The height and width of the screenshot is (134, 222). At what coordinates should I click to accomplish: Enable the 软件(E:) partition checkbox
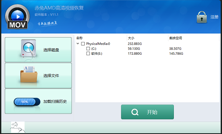point(88,54)
